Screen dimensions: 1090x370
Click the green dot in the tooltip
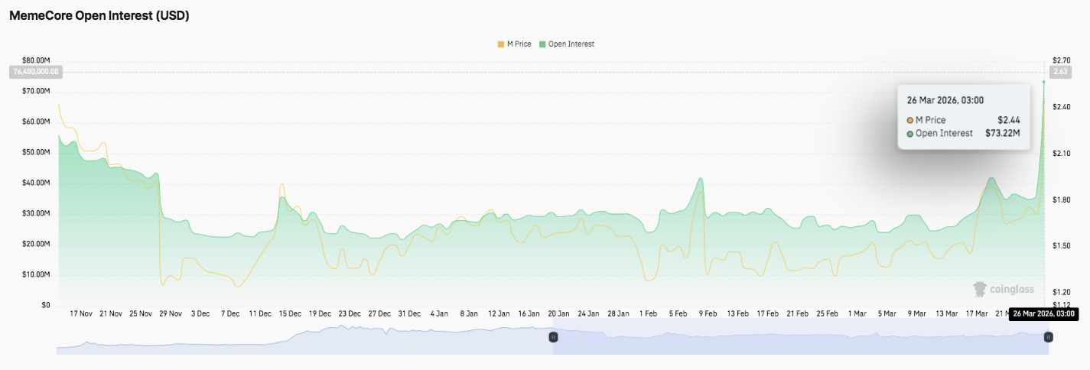(x=910, y=133)
